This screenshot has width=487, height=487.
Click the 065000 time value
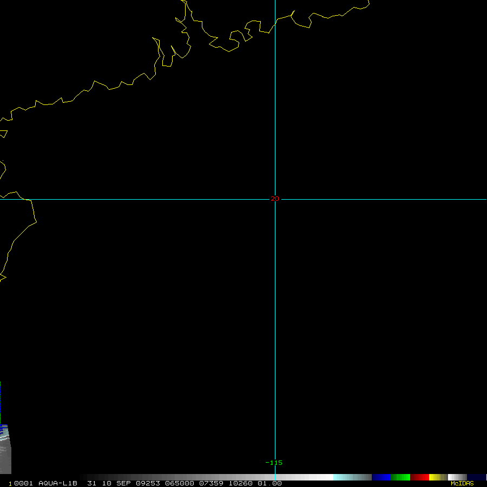click(x=180, y=483)
